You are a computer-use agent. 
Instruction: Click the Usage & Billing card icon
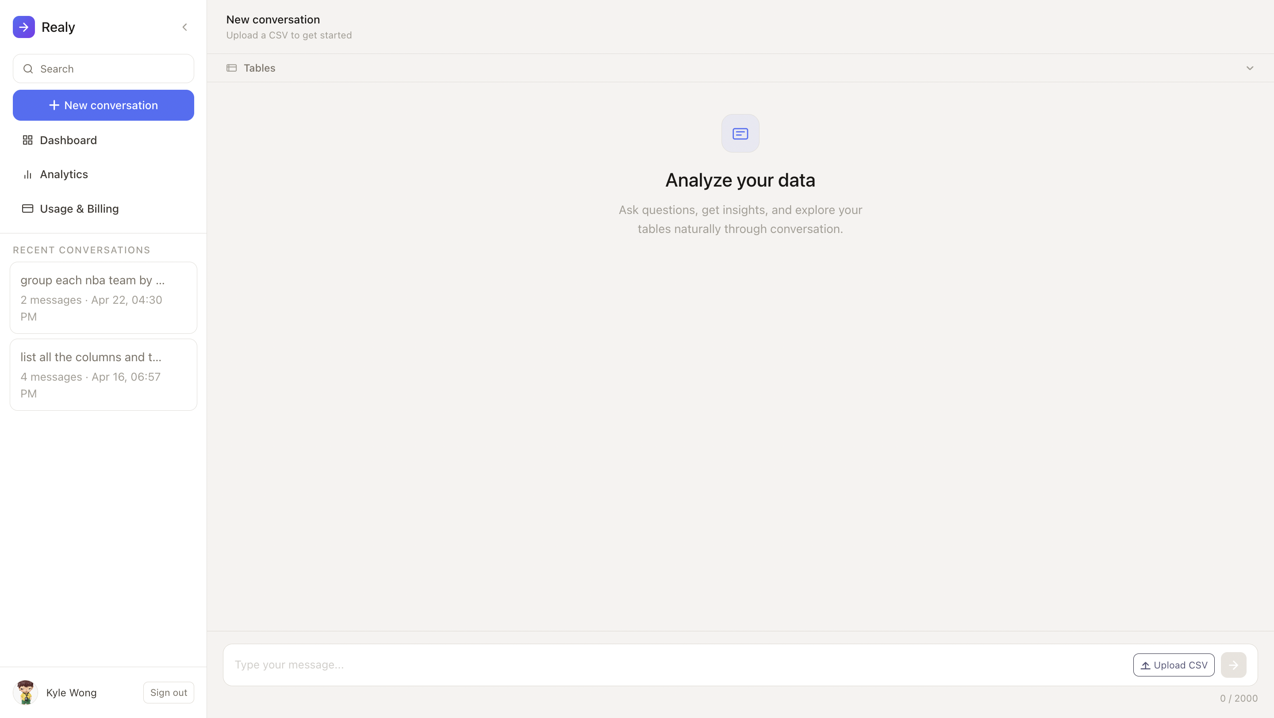click(28, 209)
